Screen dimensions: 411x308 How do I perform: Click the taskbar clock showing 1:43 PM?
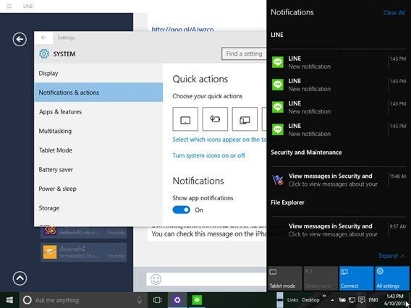click(395, 300)
